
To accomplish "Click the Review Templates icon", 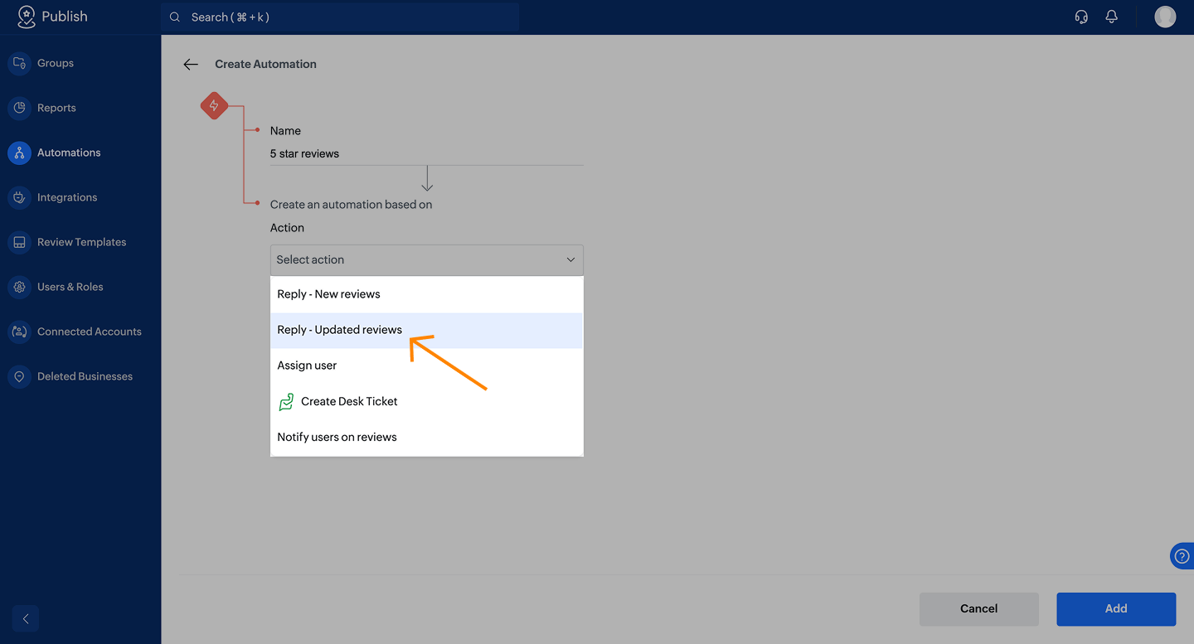I will click(x=19, y=242).
